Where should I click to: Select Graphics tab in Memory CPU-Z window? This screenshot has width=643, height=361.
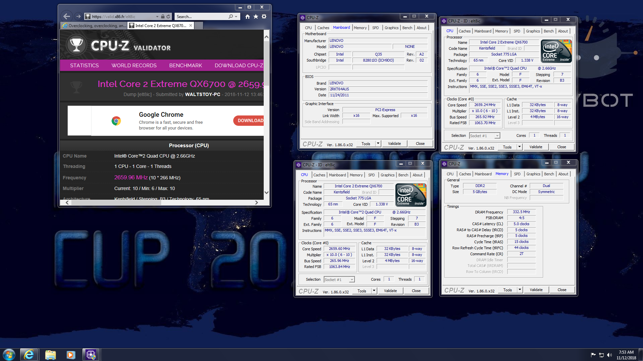[x=533, y=174]
